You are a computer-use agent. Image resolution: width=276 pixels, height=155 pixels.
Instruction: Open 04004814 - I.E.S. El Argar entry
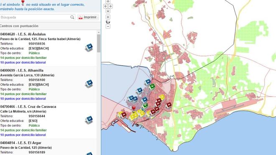tap(21, 143)
